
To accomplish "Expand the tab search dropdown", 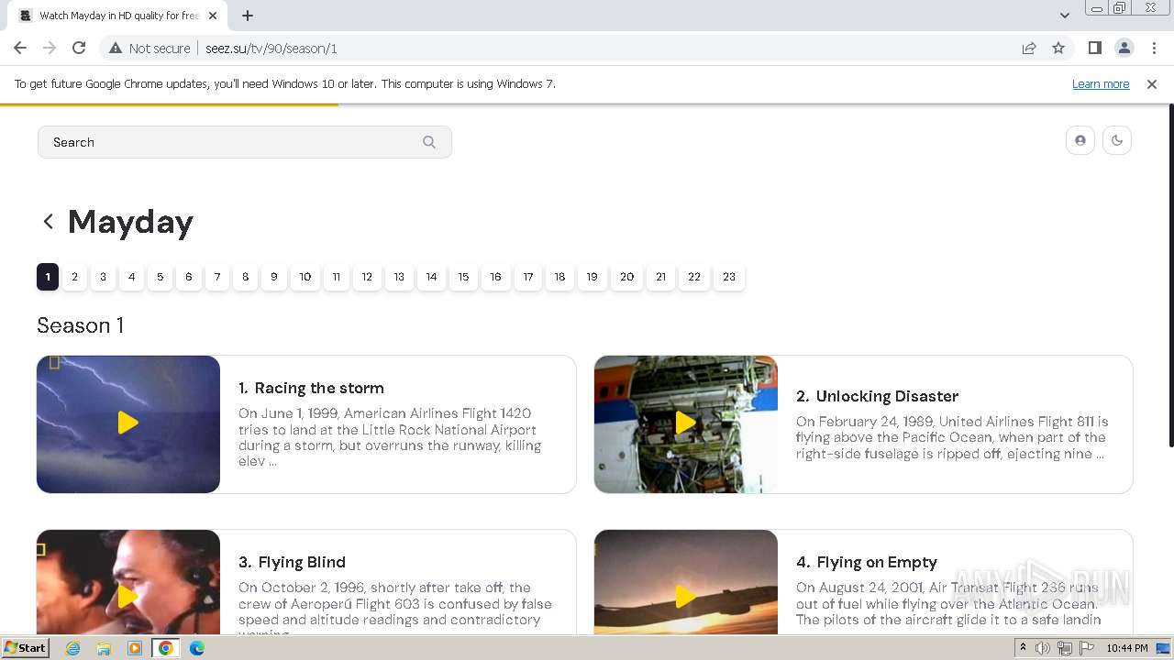I will pos(1065,16).
